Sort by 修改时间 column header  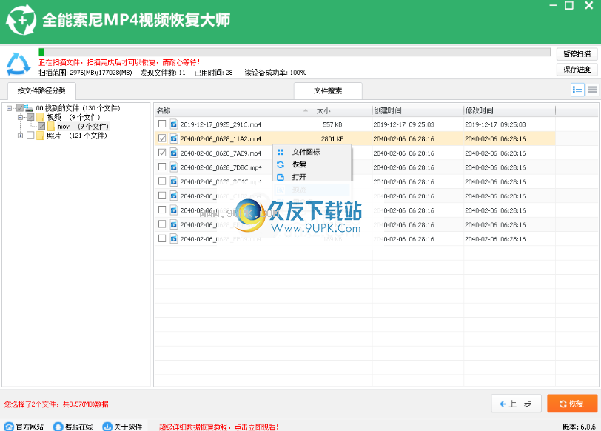[x=509, y=110]
